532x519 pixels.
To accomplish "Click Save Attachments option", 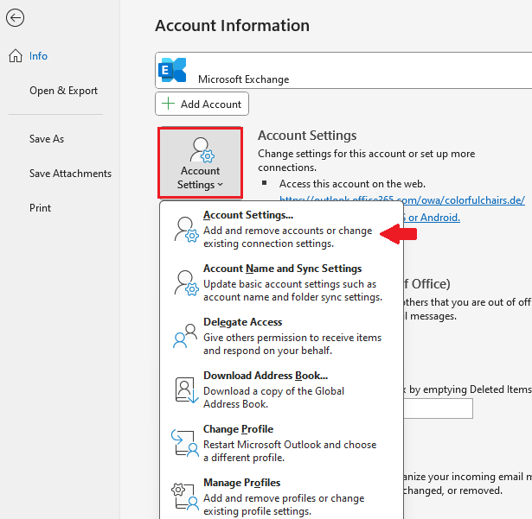I will [70, 174].
